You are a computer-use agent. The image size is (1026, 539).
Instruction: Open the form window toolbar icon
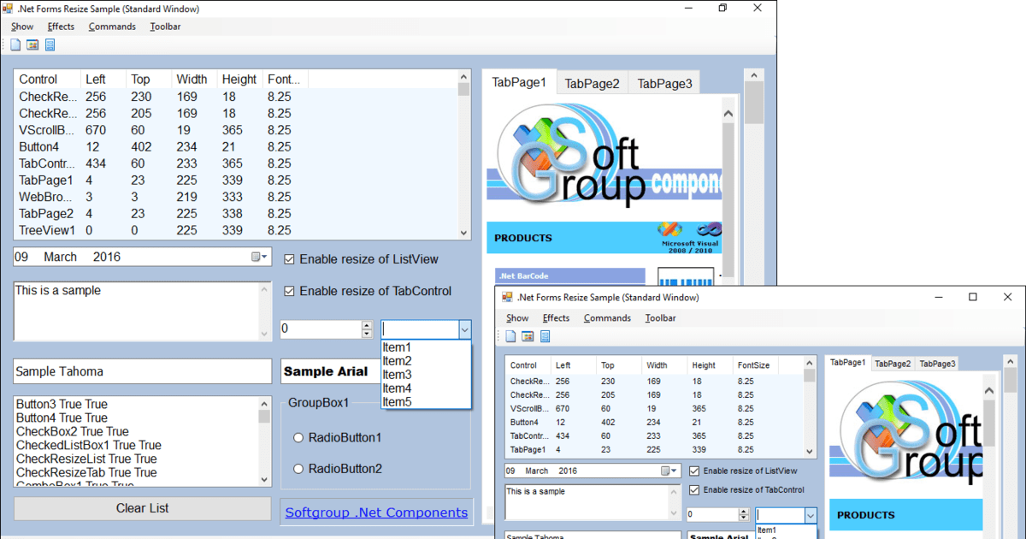32,44
